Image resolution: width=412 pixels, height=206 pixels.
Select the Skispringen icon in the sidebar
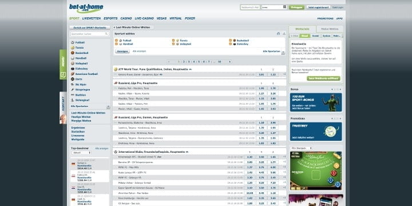[73, 90]
